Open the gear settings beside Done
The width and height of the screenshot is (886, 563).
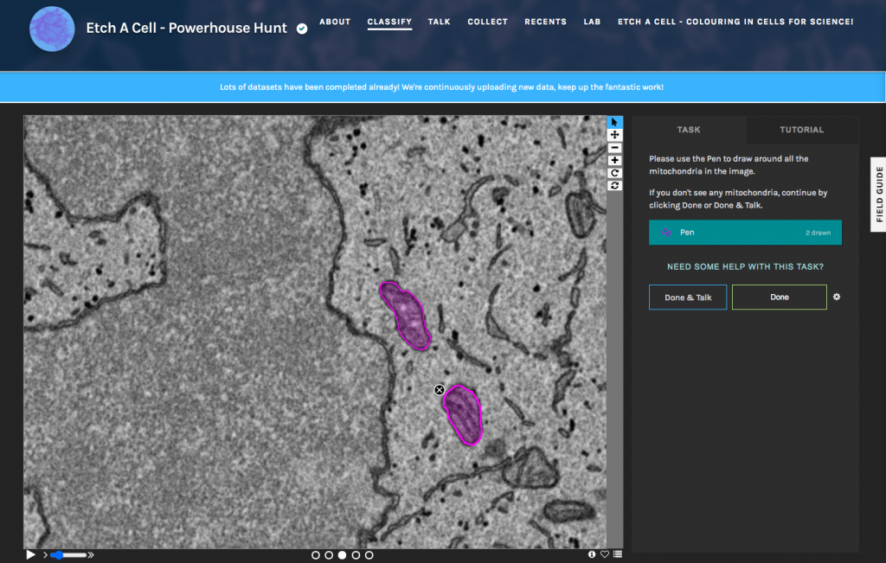click(837, 297)
